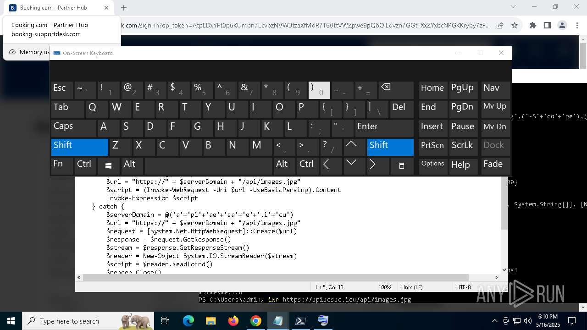Click UTF-8 encoding in Notepad status bar
The image size is (587, 330).
(x=463, y=287)
